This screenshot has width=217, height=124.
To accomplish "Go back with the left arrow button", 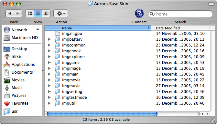I will [x=10, y=14].
